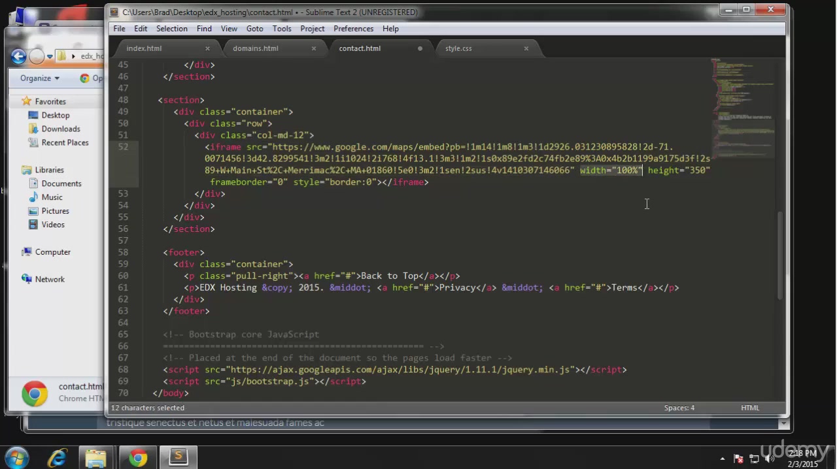Switch to Chrome from the taskbar
The width and height of the screenshot is (837, 469).
[138, 458]
